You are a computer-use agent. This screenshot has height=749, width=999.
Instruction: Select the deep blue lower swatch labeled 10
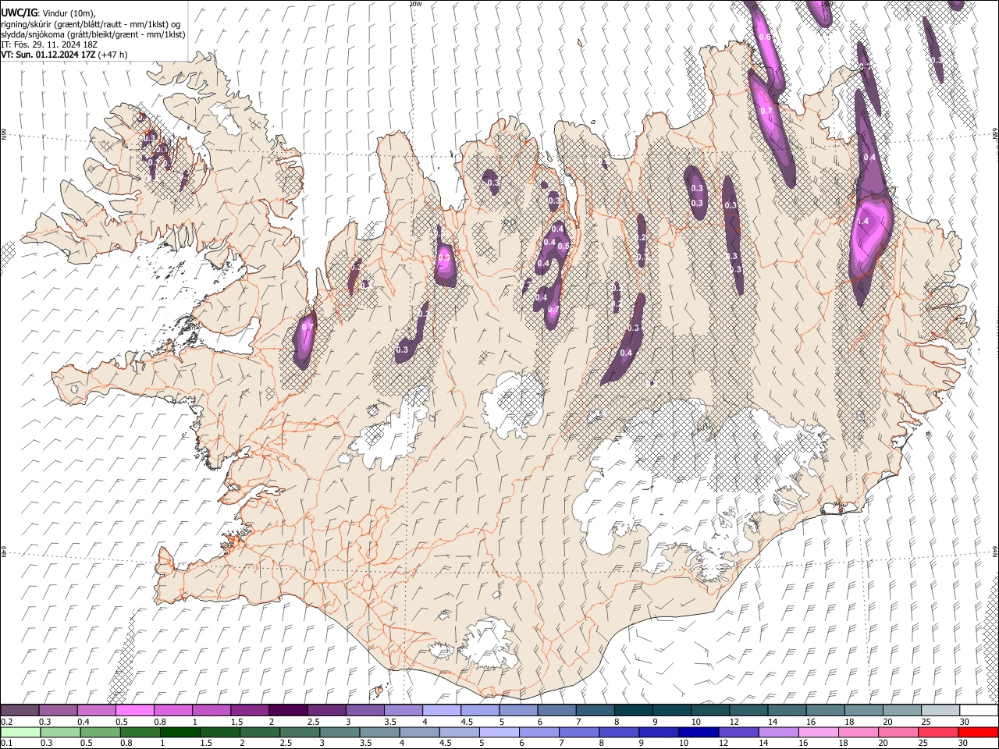[x=698, y=732]
